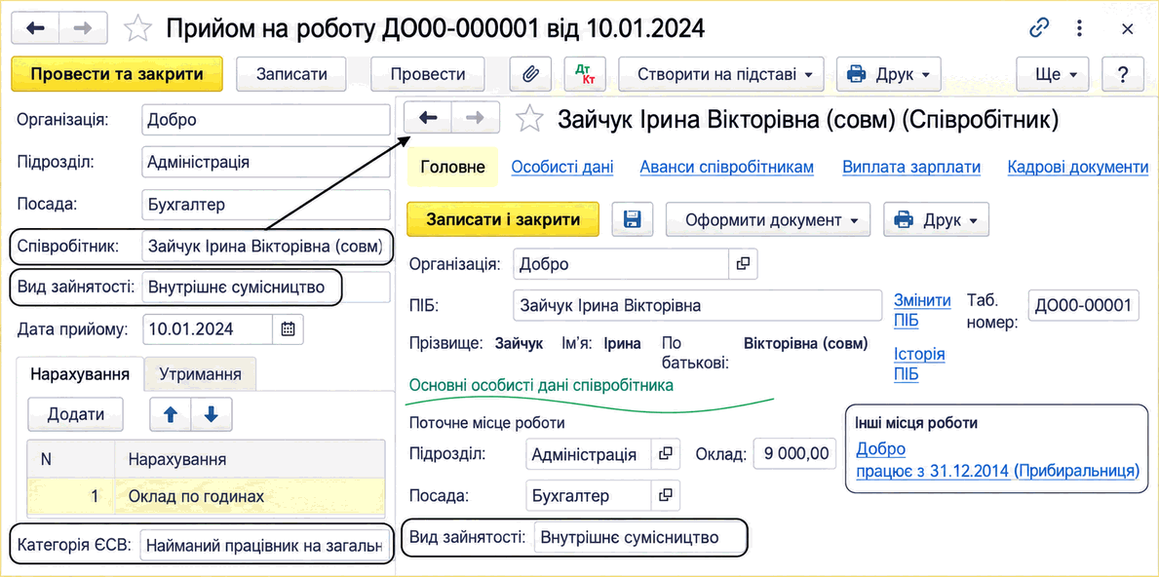Click Посада field in hiring document
The image size is (1159, 577).
pyautogui.click(x=265, y=205)
